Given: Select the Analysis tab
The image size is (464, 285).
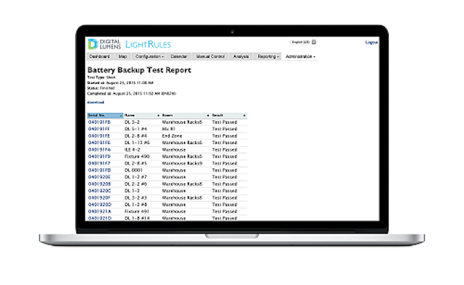Looking at the screenshot, I should 241,56.
